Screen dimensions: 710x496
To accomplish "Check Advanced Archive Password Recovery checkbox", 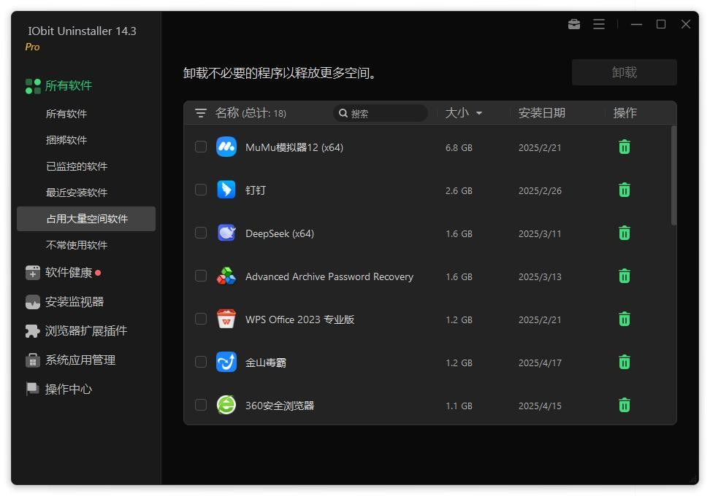I will coord(201,276).
